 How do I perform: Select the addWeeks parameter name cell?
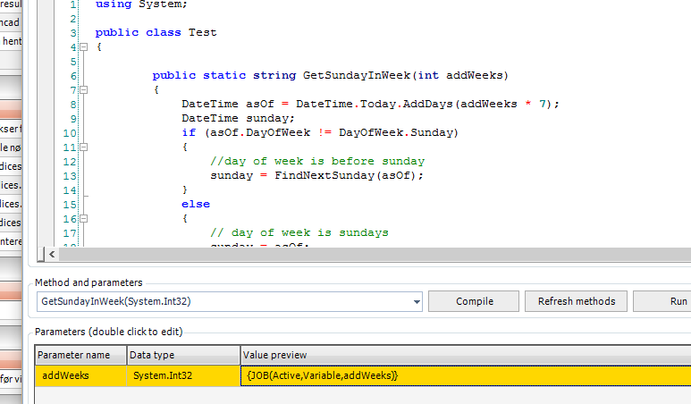pos(80,376)
